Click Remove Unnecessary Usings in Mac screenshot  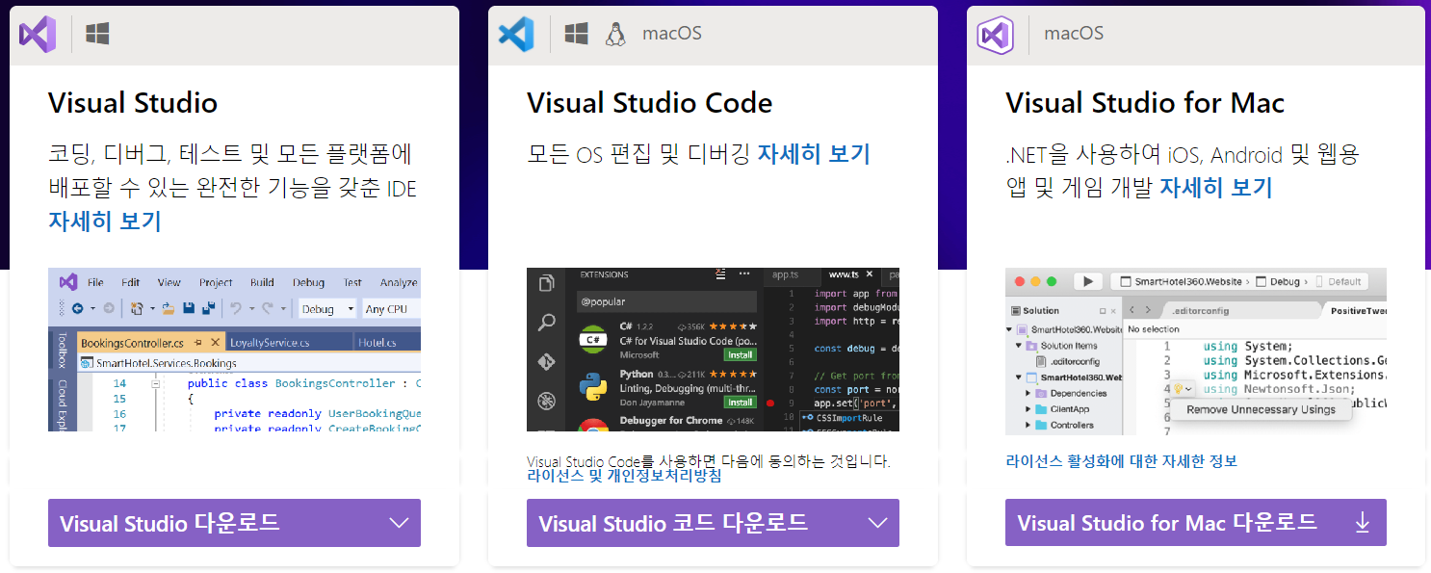pos(1261,409)
